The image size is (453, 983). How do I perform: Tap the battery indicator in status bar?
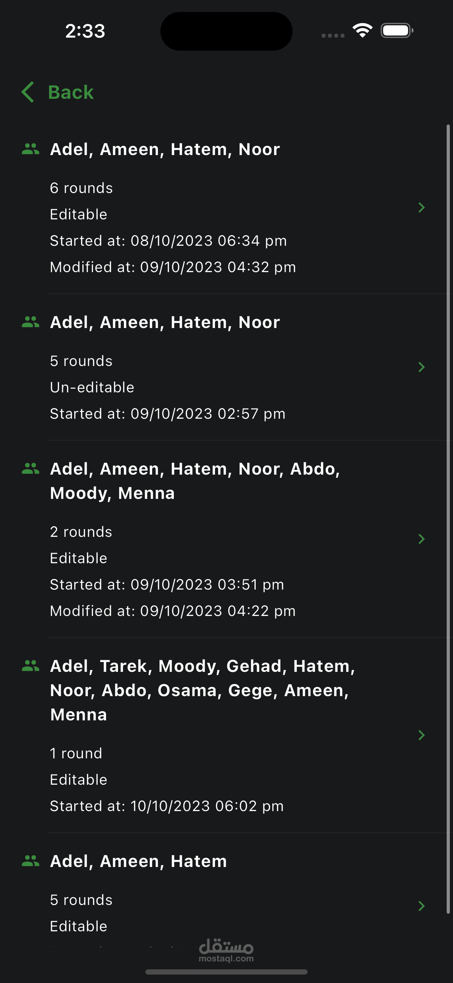[x=396, y=31]
